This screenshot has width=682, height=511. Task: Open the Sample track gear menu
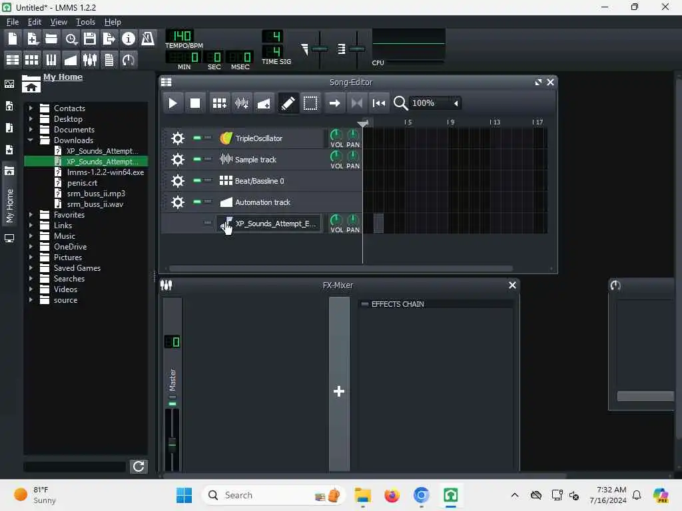click(177, 160)
